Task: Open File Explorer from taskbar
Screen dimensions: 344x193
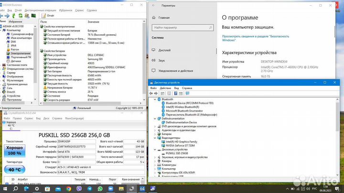Action: (121, 189)
